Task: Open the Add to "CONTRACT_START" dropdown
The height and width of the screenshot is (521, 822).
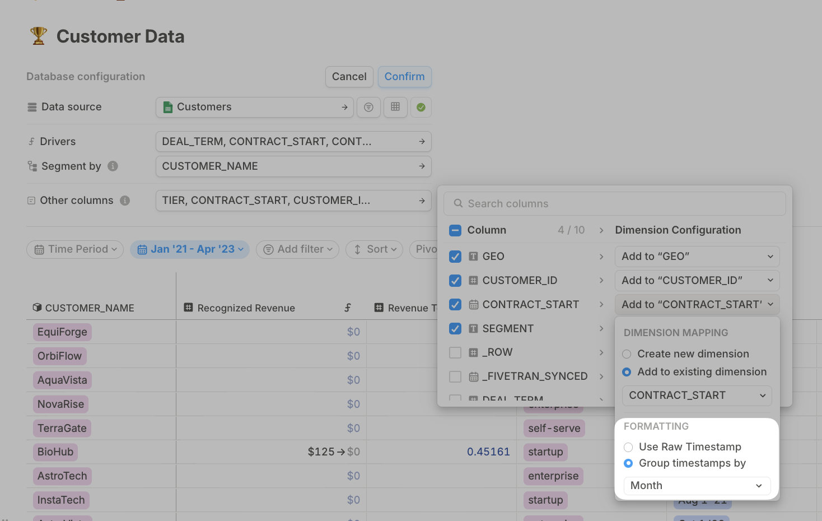Action: pos(697,305)
